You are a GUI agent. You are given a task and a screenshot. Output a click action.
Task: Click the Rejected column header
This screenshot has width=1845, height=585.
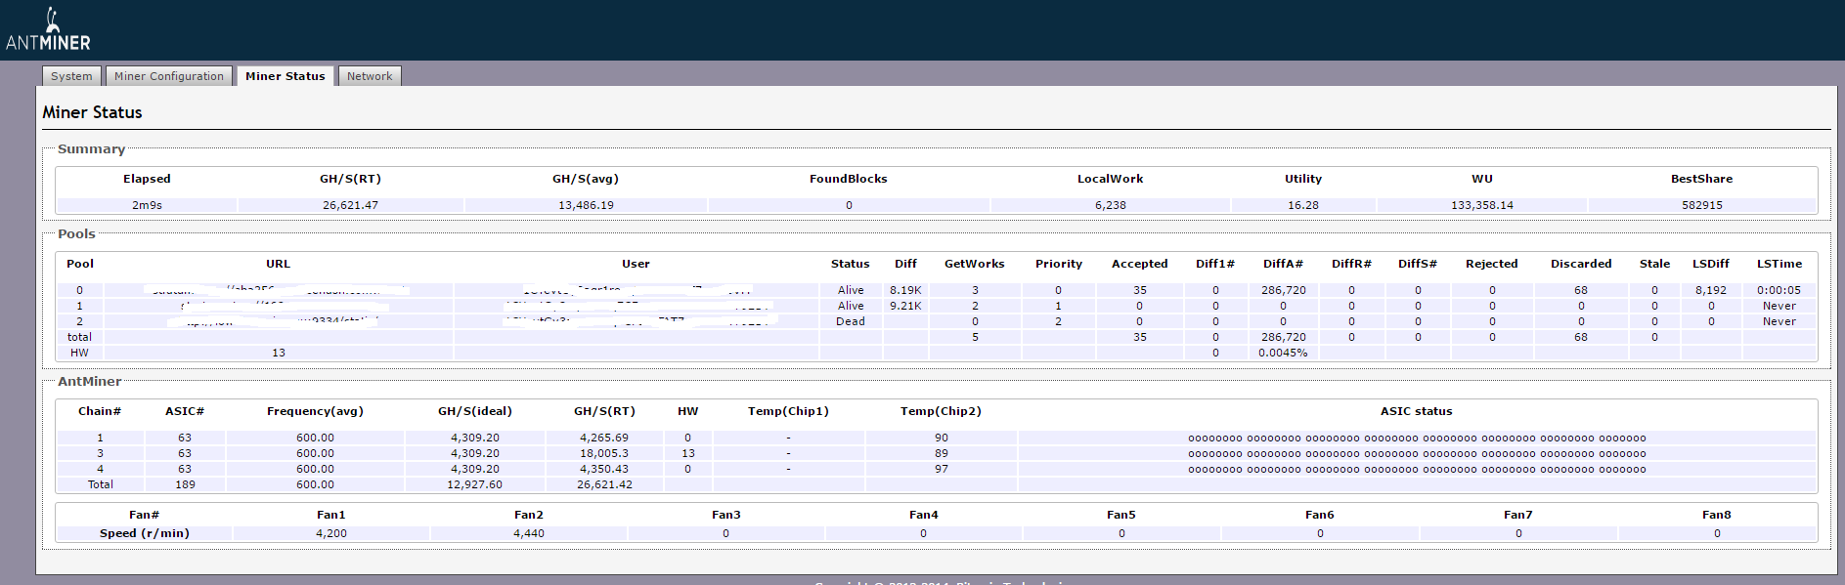click(x=1491, y=264)
